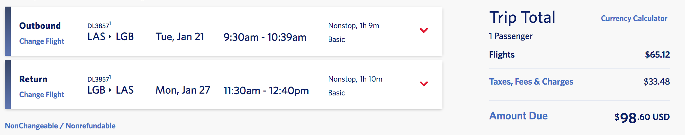Click the Flights $65.12 price
Image resolution: width=685 pixels, height=135 pixels.
pos(657,55)
